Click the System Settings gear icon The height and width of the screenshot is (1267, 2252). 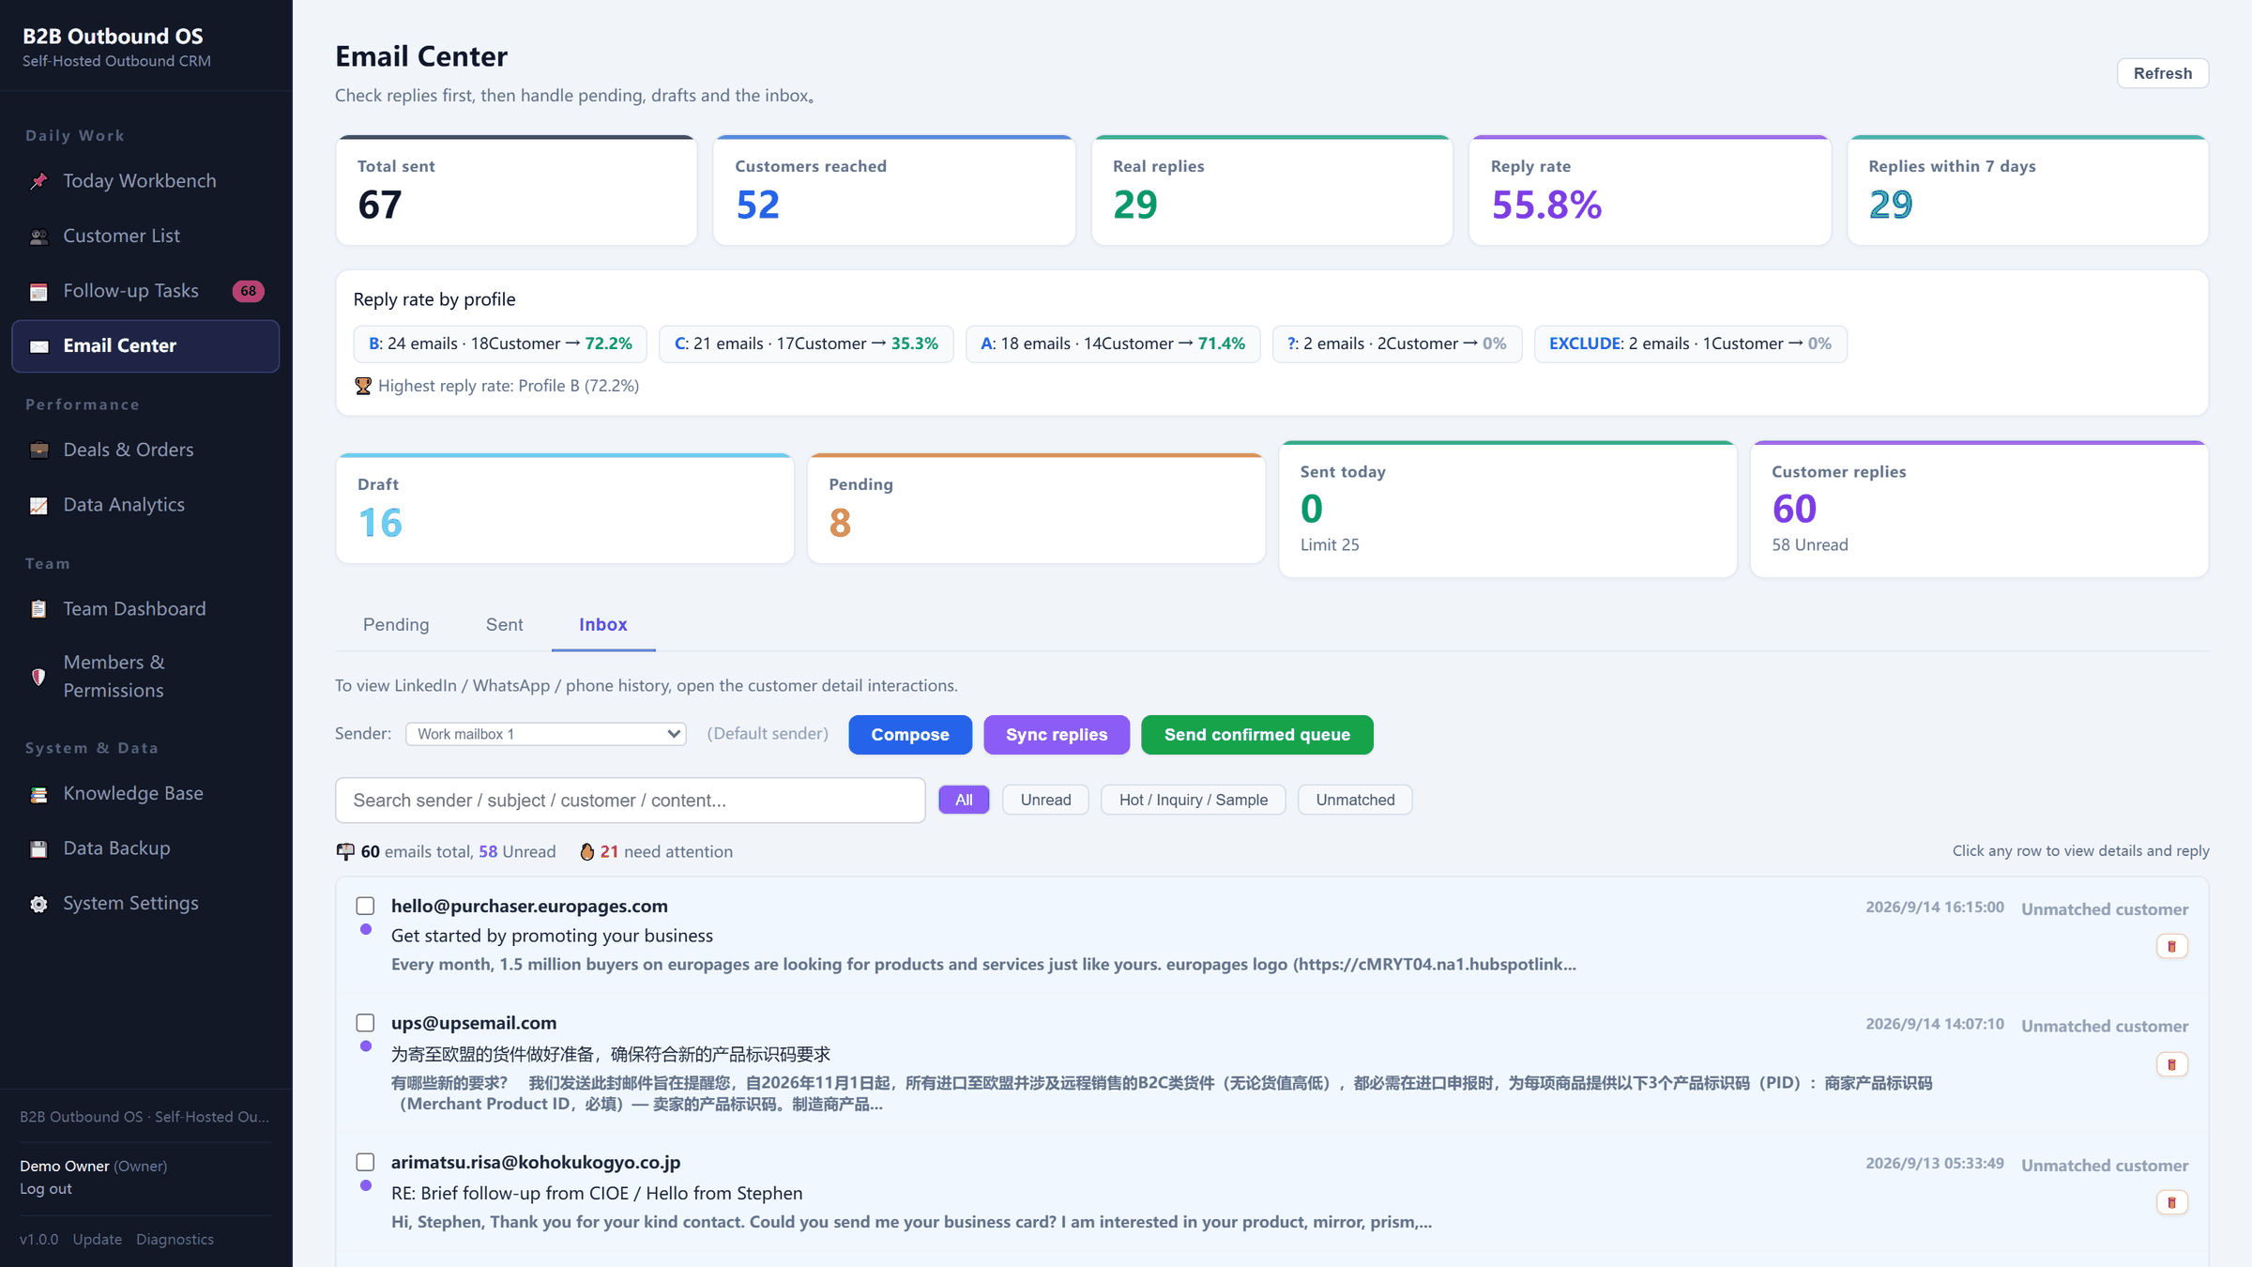[x=38, y=904]
